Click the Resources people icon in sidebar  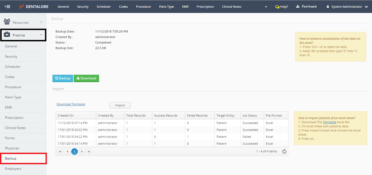point(7,22)
